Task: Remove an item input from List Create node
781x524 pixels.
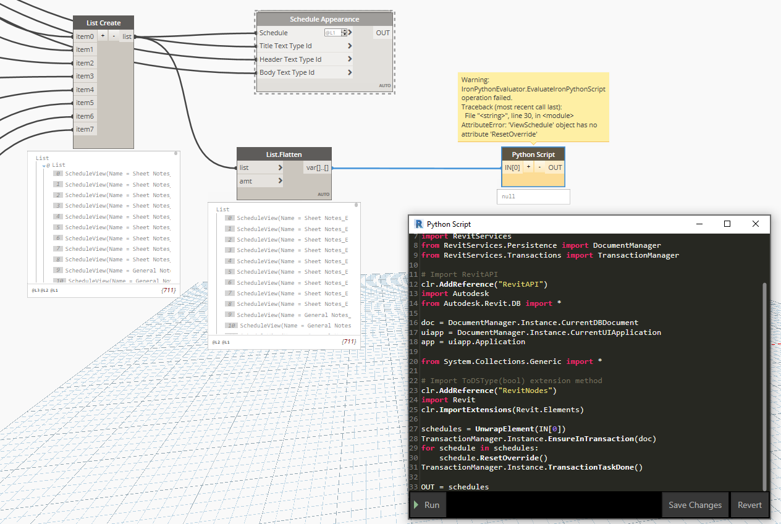Action: (114, 36)
